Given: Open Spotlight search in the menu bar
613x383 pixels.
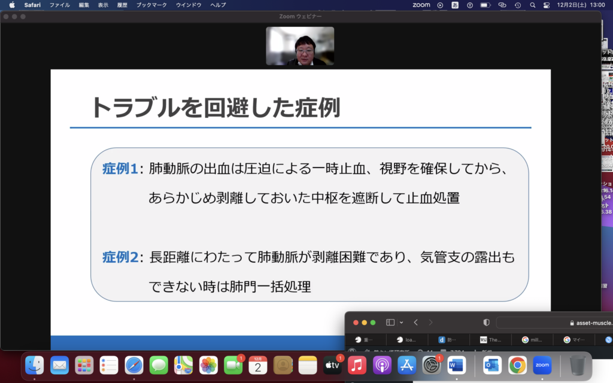Looking at the screenshot, I should pyautogui.click(x=532, y=5).
